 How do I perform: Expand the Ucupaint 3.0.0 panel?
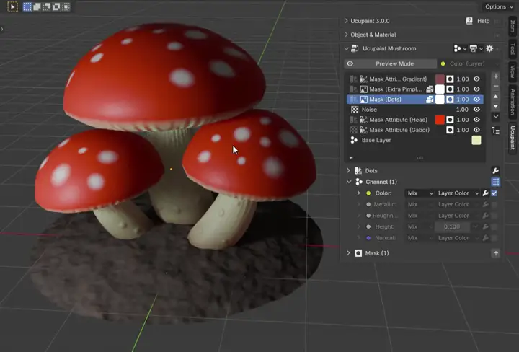click(x=346, y=21)
